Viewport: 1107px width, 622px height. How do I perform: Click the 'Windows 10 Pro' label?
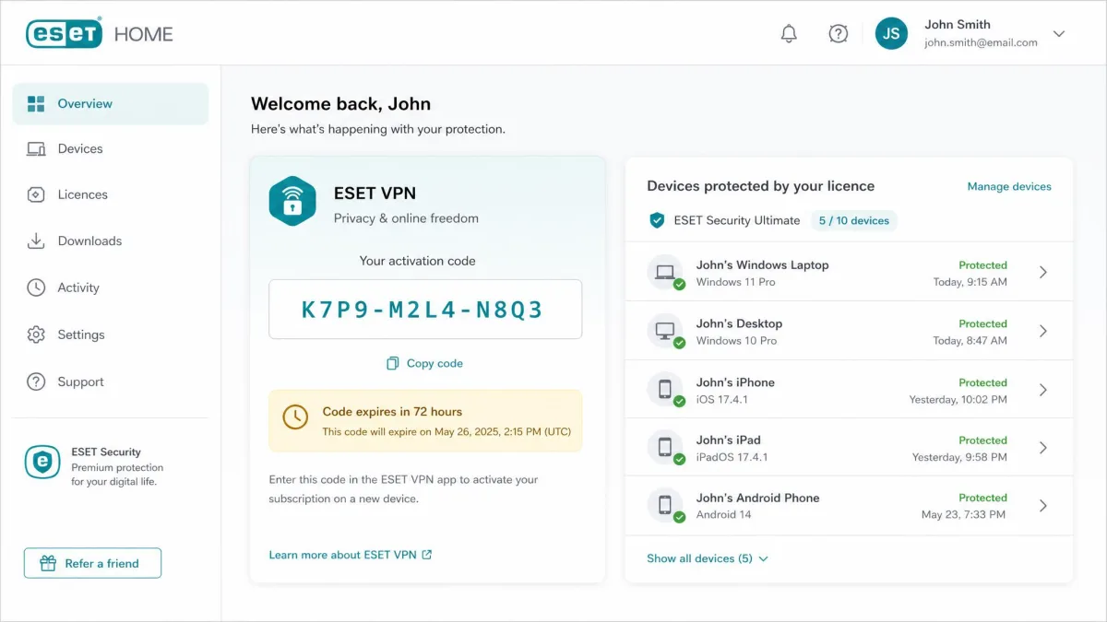point(736,341)
